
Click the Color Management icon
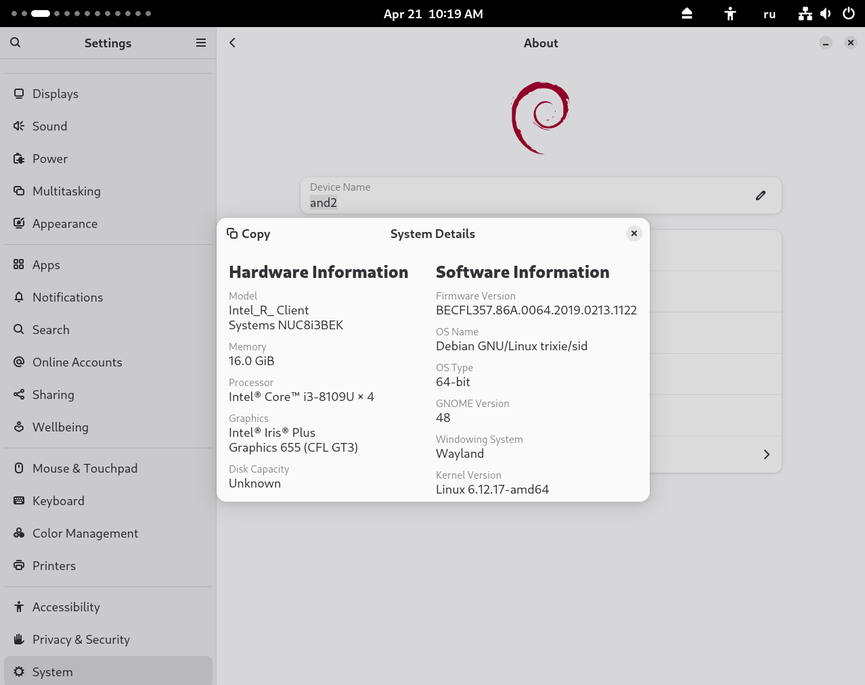coord(19,533)
